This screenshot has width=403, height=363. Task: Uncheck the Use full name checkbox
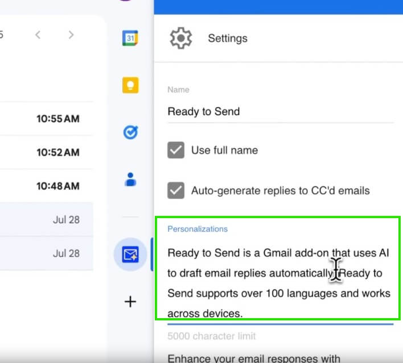click(x=176, y=150)
